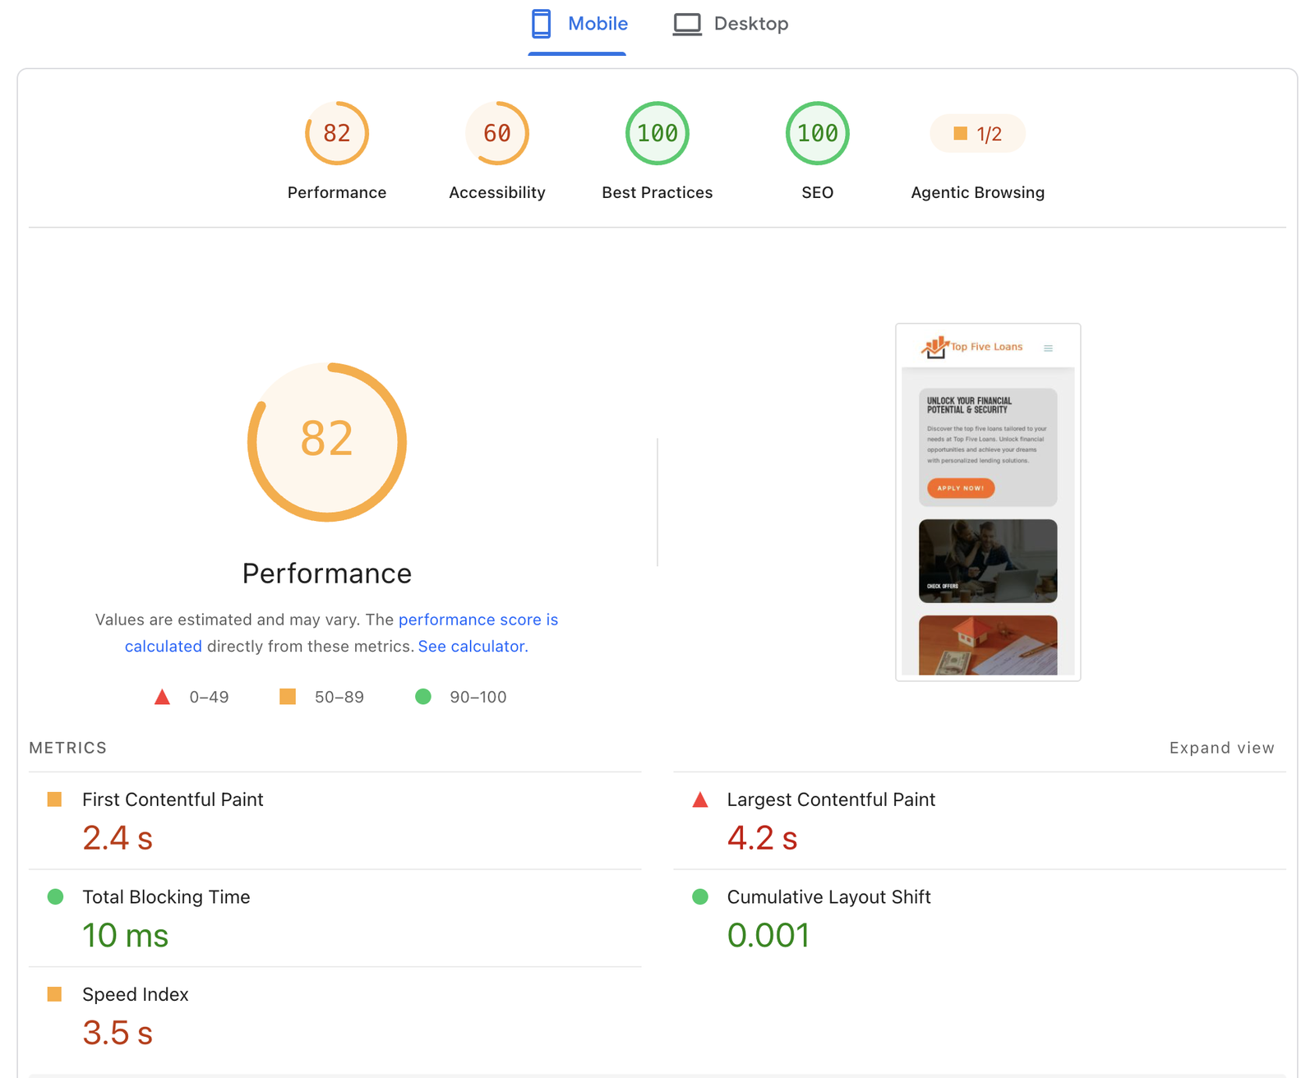
Task: Click the Accessibility category label
Action: pos(497,192)
